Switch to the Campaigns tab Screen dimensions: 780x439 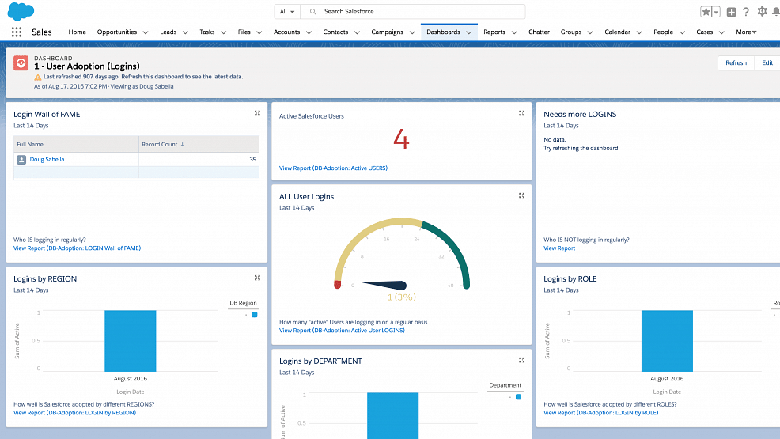[x=387, y=32]
